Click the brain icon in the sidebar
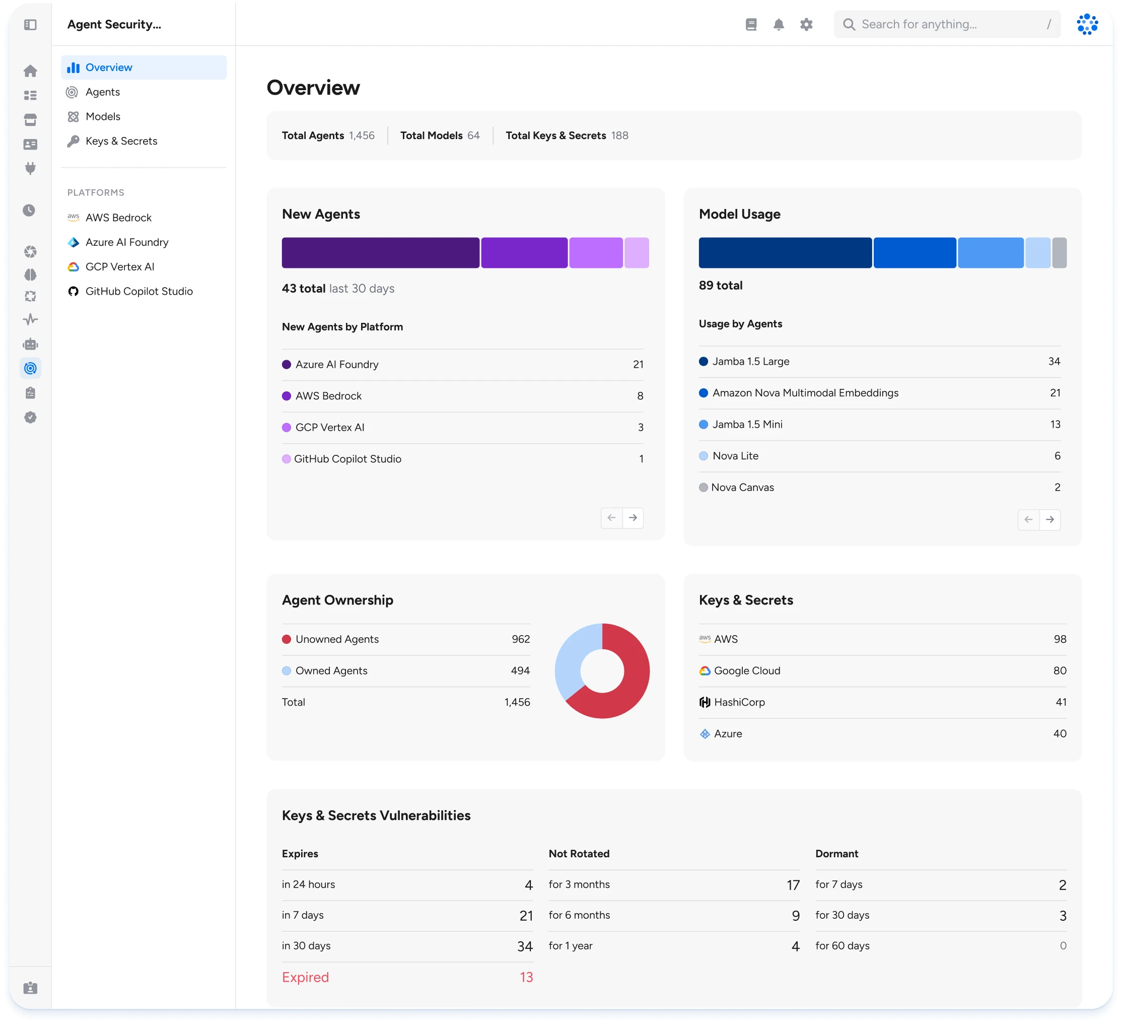Screen dimensions: 1122x1024 pos(31,275)
